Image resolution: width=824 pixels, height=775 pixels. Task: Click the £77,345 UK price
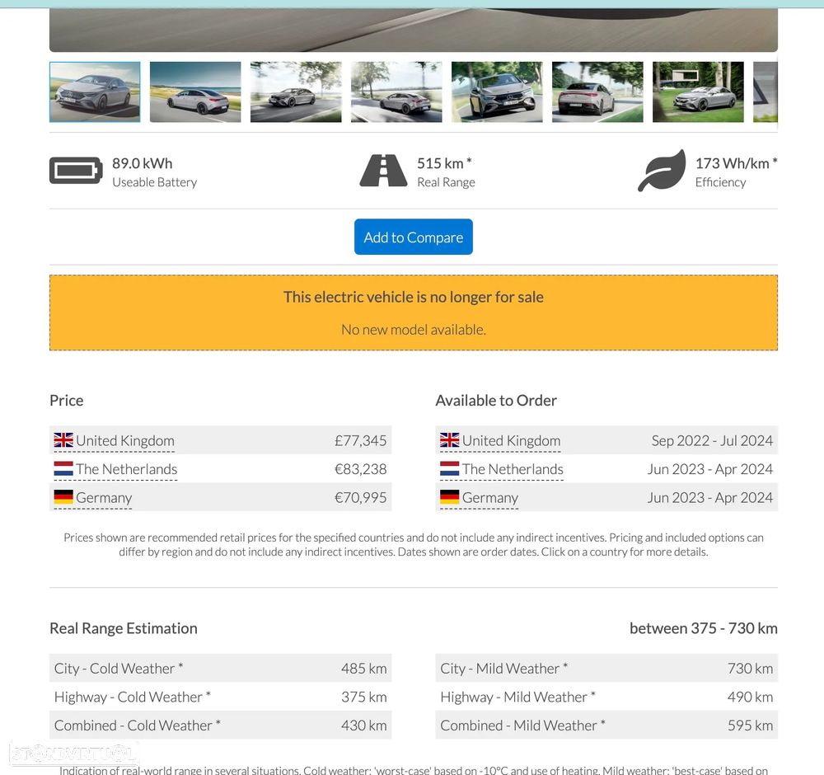tap(361, 440)
